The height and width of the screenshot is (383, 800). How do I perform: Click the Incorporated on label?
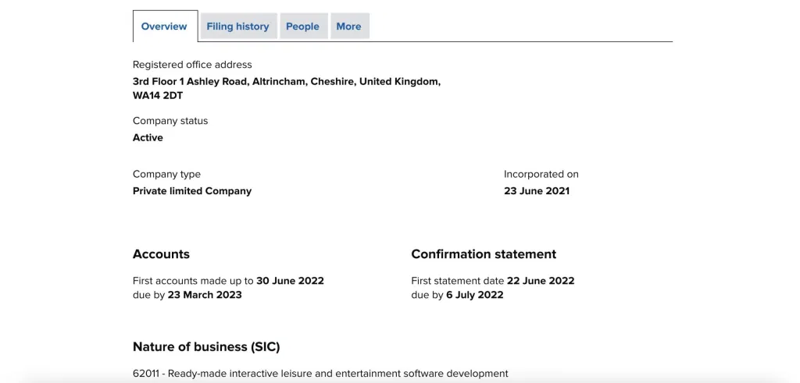[x=541, y=174]
